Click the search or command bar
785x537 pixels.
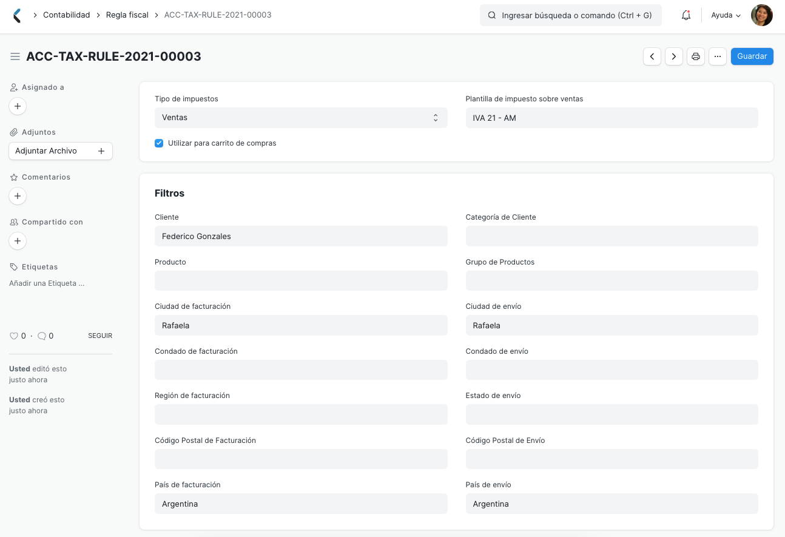point(571,15)
